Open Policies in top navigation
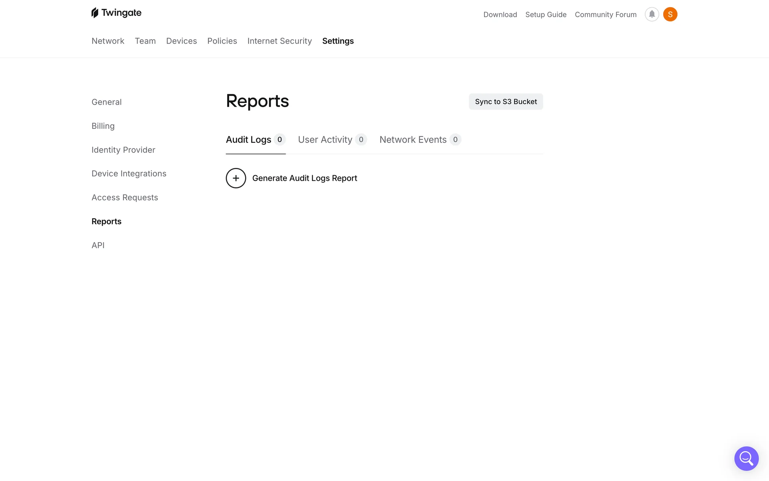Screen dimensions: 769x481 coord(222,41)
